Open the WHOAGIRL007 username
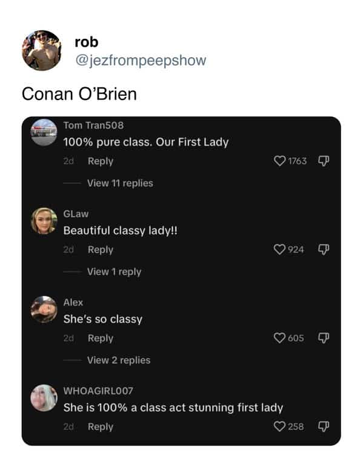This screenshot has height=476, width=363. pos(98,391)
